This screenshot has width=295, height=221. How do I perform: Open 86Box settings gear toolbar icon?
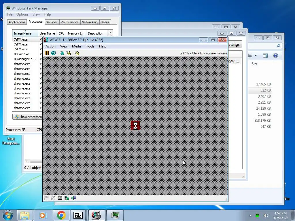click(x=77, y=53)
